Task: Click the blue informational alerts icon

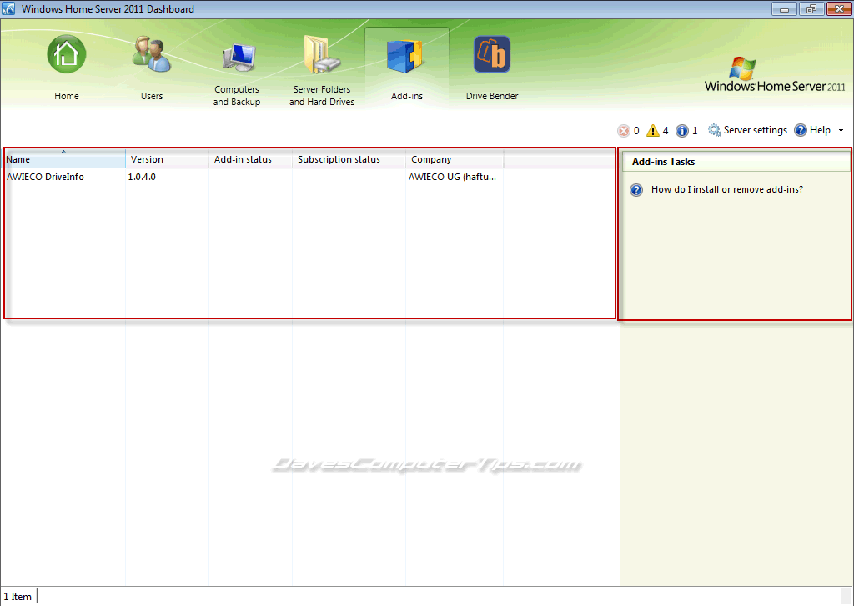Action: (682, 131)
